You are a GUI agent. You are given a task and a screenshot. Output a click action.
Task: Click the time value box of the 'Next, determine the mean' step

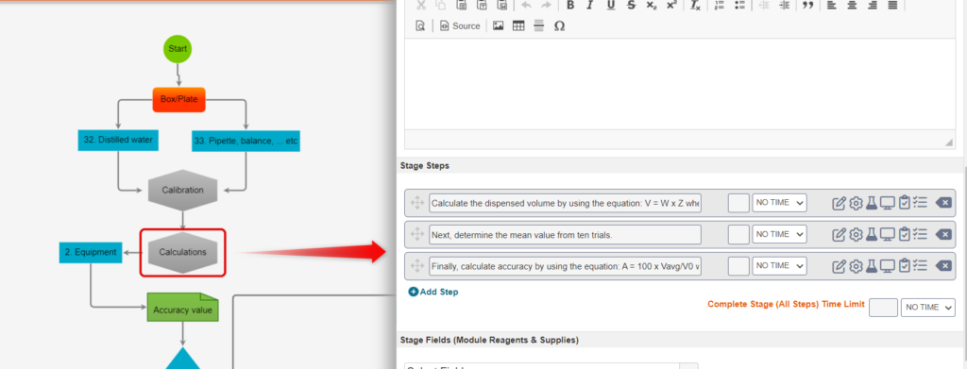pos(738,234)
